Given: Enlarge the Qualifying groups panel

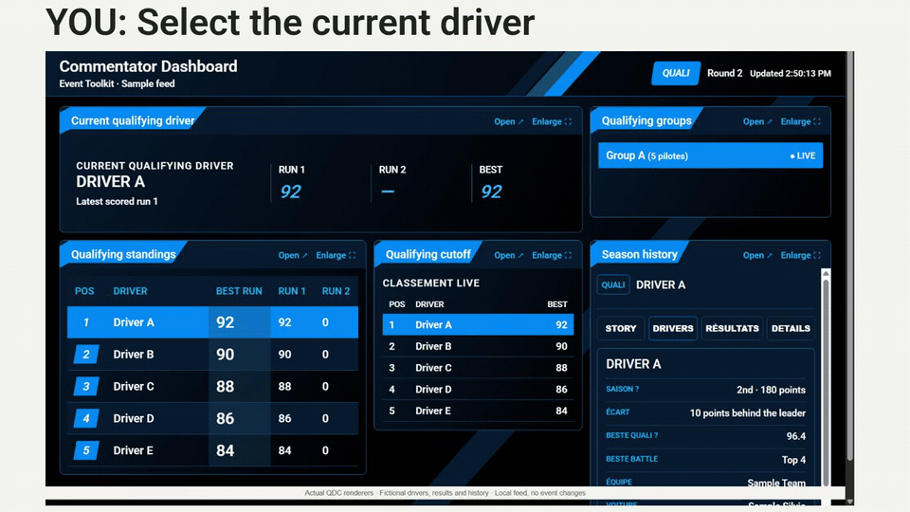Looking at the screenshot, I should coord(800,121).
